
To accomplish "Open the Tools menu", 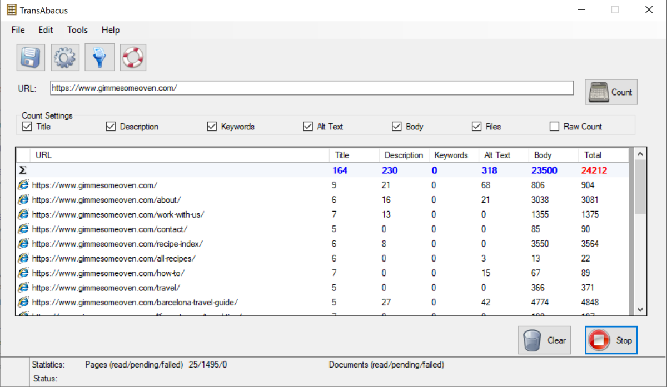I will tap(77, 30).
